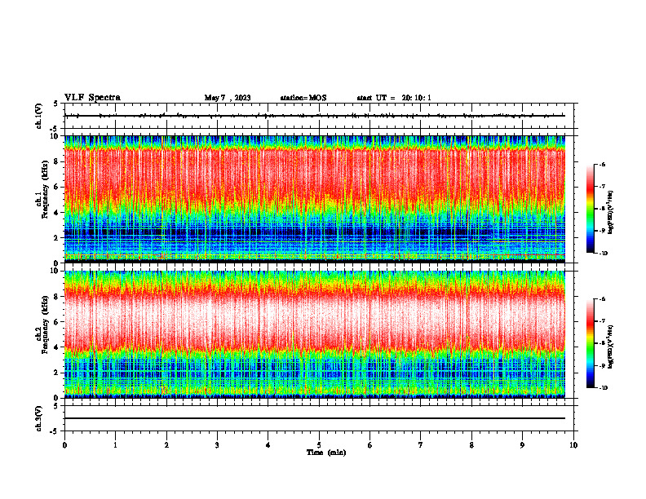Screen dimensions: 646x499
Task: Click the "-10" tick on the ch.2 colorbar
Action: coord(603,388)
